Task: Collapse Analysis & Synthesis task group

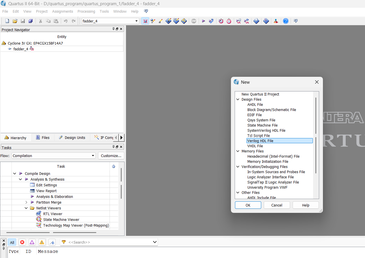Action: (x=20, y=179)
